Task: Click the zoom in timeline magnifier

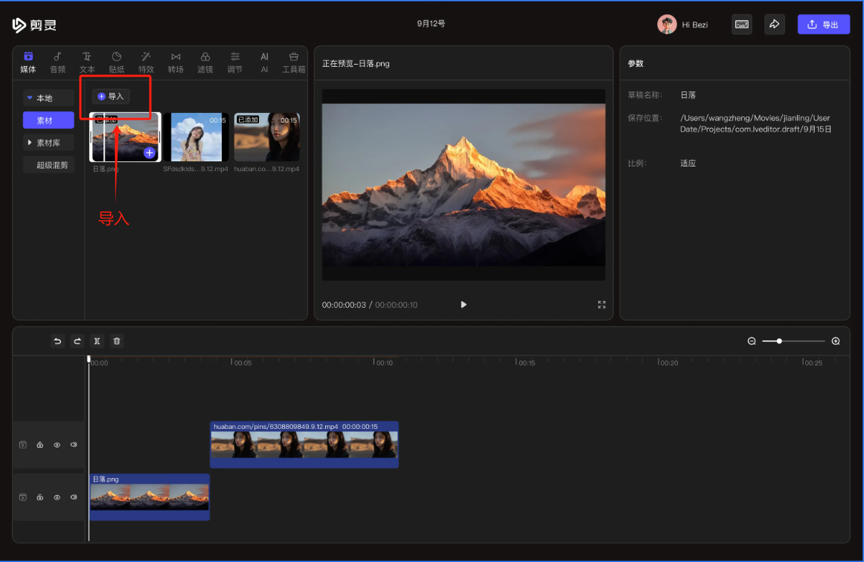Action: pyautogui.click(x=836, y=341)
